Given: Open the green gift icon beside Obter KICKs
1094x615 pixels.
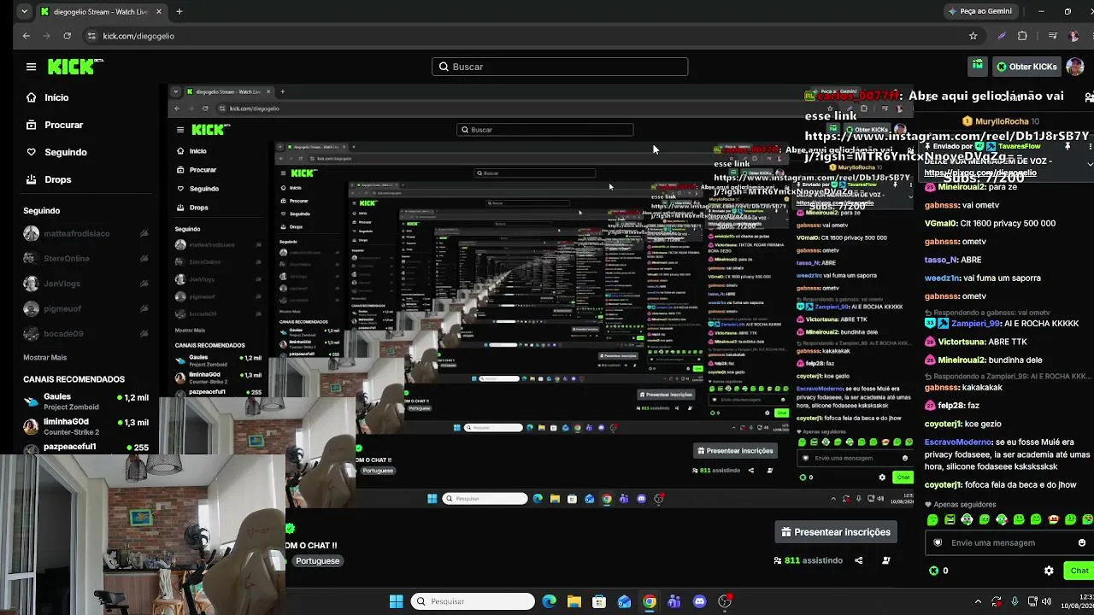Looking at the screenshot, I should (x=977, y=66).
